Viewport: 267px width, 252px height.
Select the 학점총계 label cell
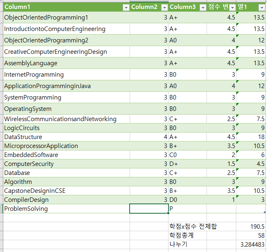[x=188, y=236]
